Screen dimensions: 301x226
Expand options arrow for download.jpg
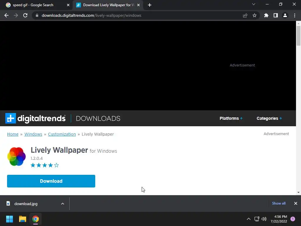(63, 204)
